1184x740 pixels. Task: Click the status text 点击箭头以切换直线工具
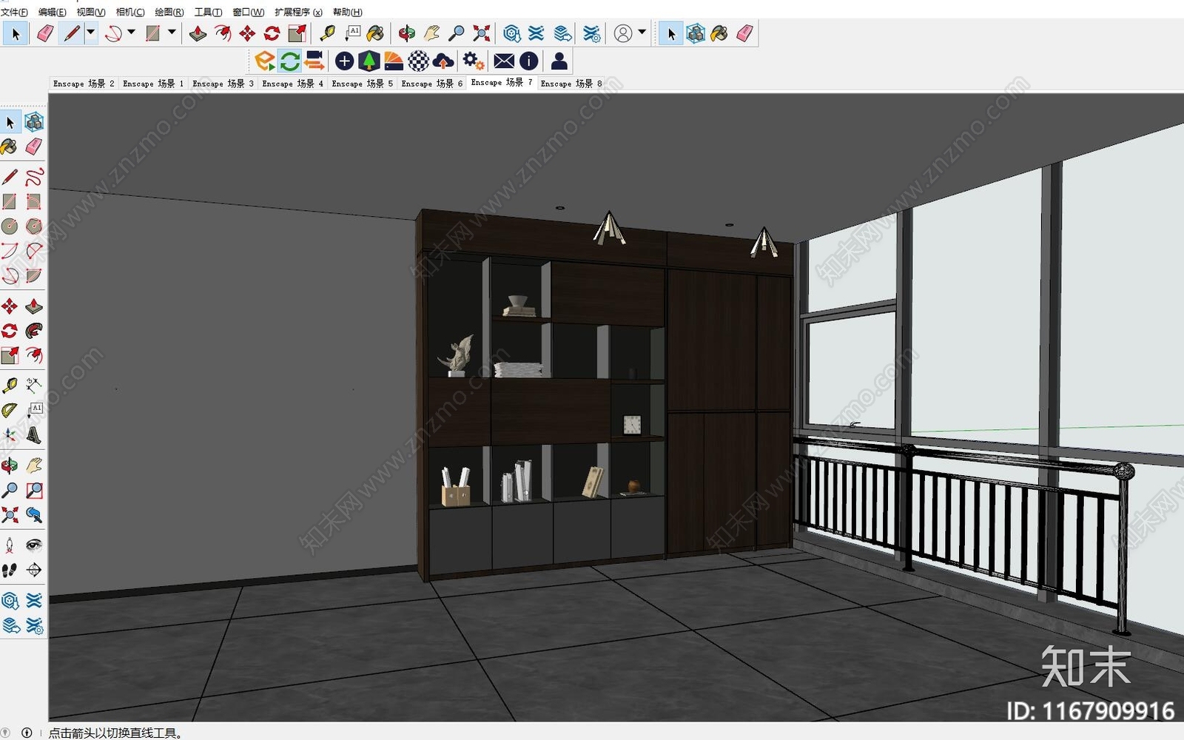pyautogui.click(x=115, y=733)
